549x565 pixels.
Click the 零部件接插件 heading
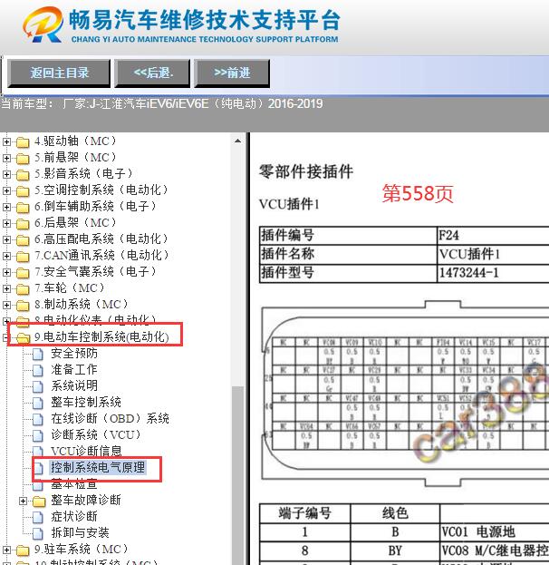(x=306, y=171)
